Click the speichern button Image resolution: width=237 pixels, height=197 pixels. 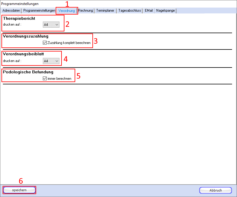[x=19, y=190]
